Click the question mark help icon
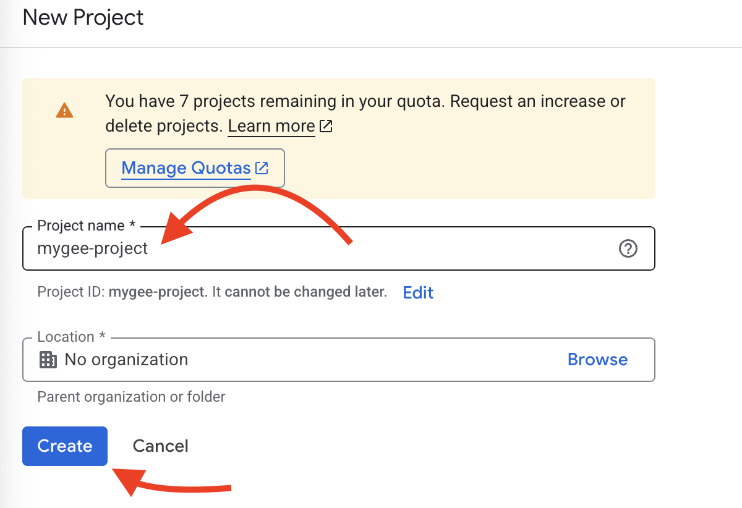Screen dimensions: 742x508 (x=628, y=248)
